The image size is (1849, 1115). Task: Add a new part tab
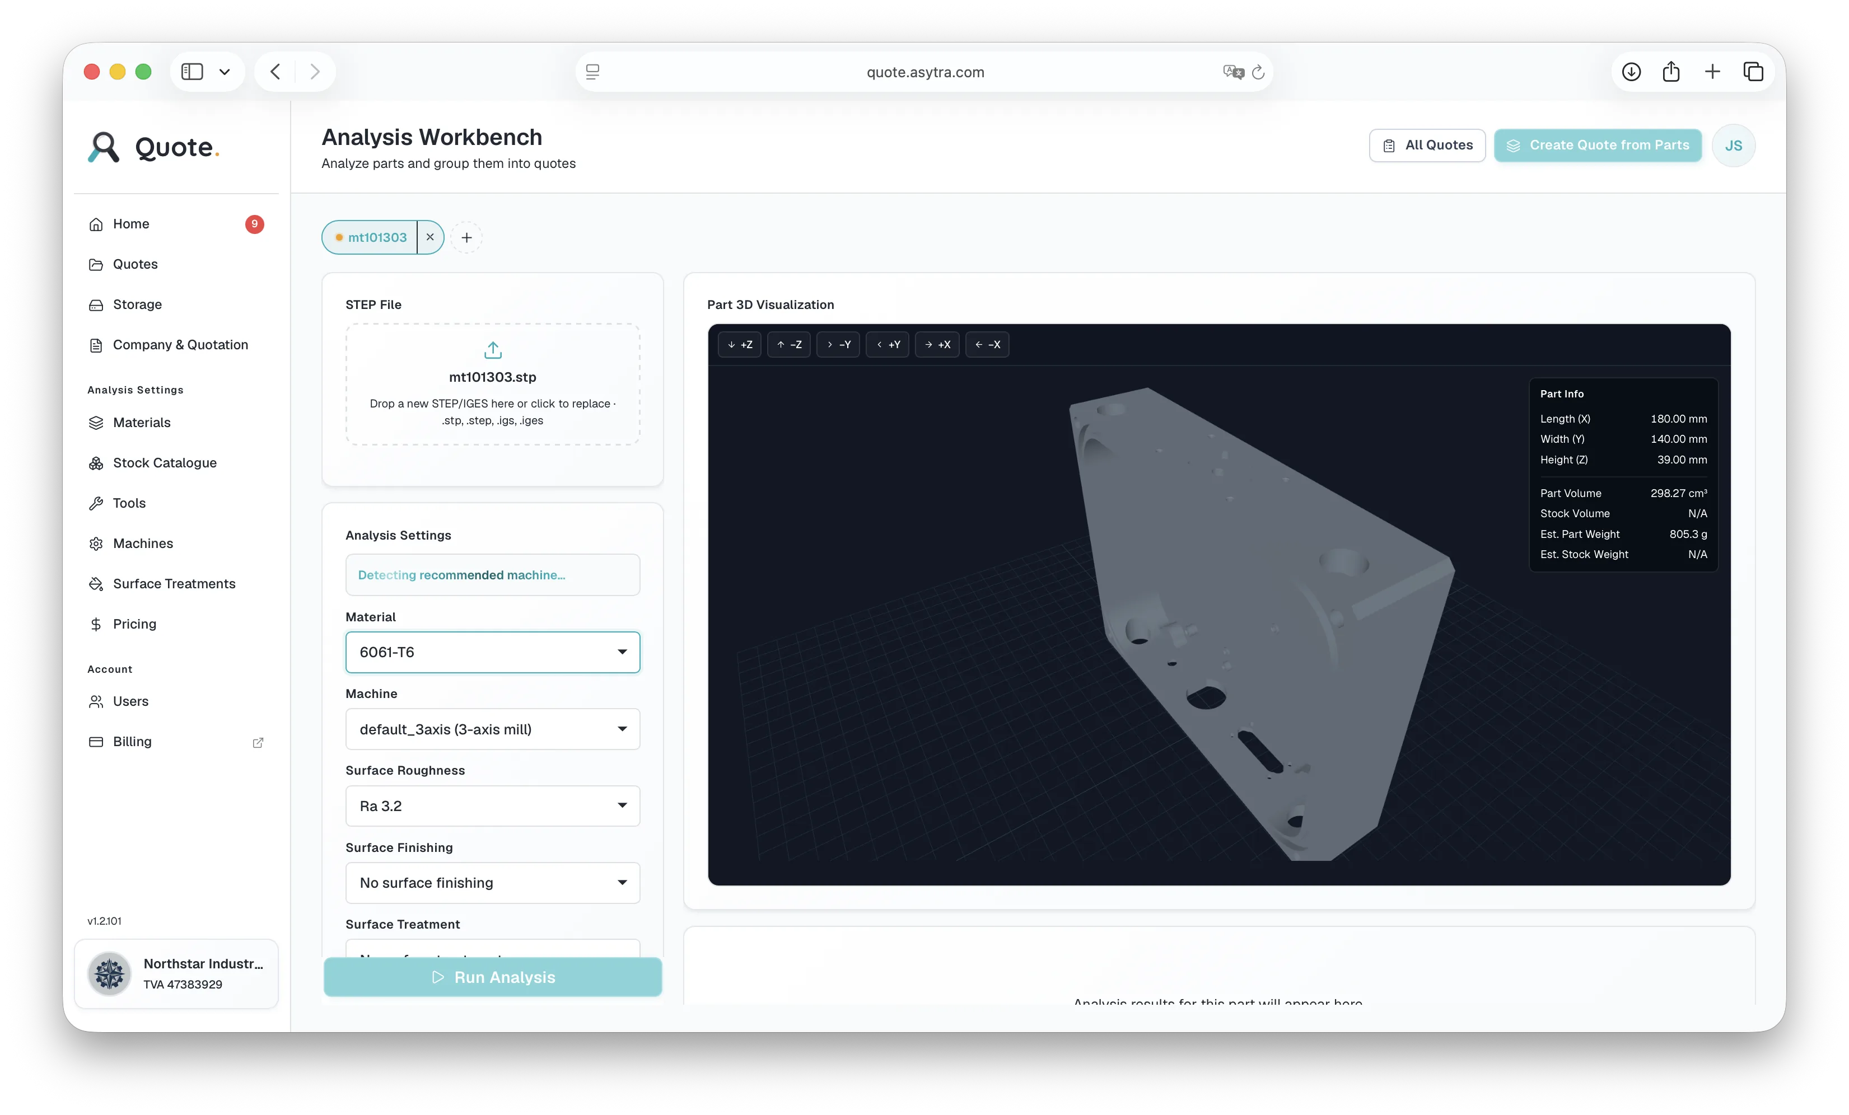[x=466, y=237]
